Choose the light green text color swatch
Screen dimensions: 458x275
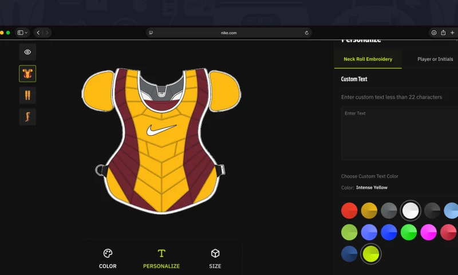click(x=349, y=232)
